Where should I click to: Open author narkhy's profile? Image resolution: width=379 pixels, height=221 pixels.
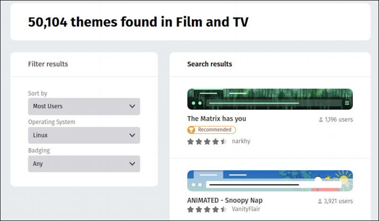tap(241, 141)
